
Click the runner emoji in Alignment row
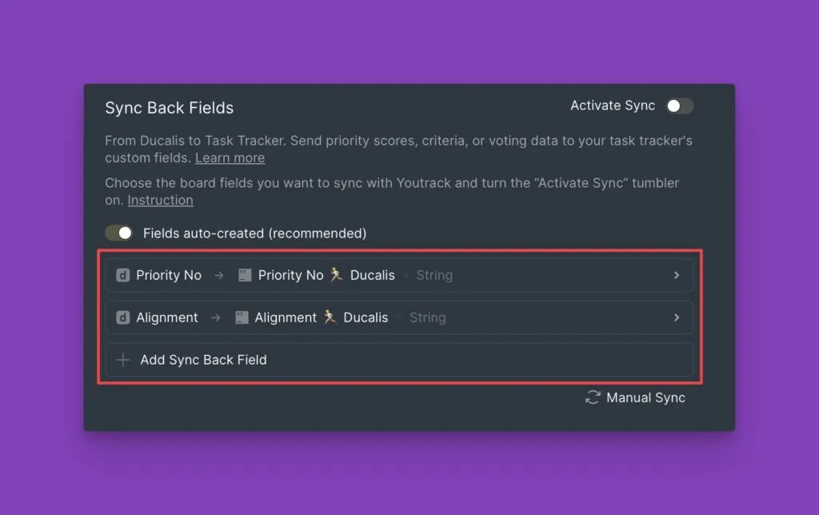click(330, 317)
